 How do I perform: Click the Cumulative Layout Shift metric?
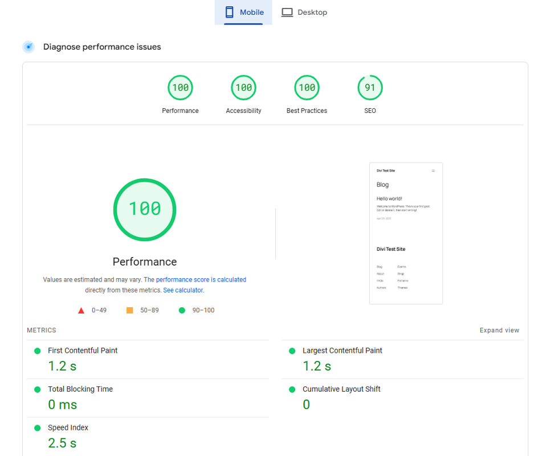pos(341,389)
